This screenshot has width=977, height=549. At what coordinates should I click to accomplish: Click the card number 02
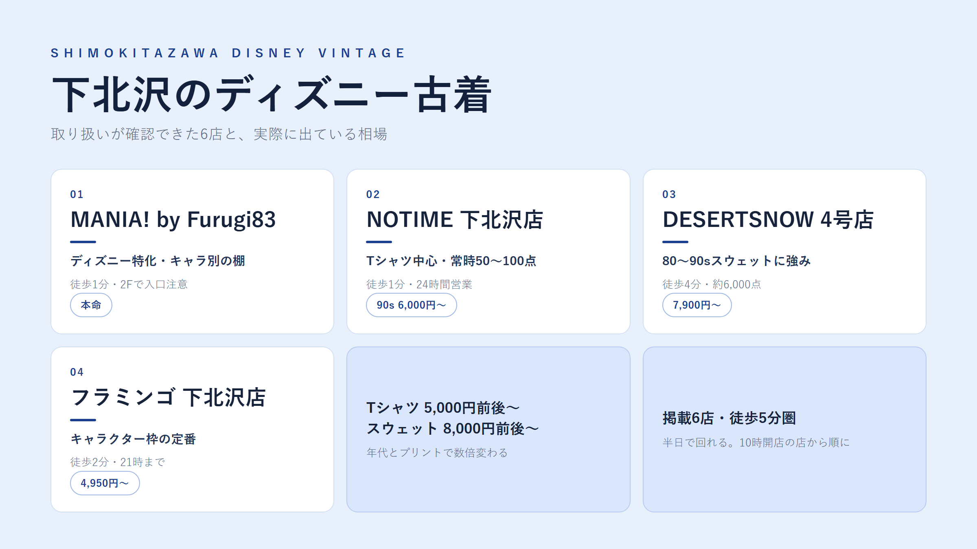[373, 194]
